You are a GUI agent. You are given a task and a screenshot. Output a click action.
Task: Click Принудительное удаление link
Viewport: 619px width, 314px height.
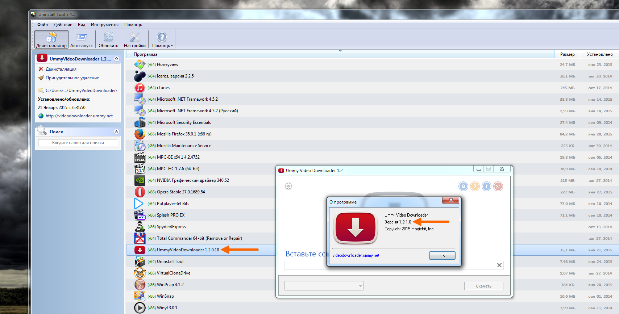coord(72,78)
